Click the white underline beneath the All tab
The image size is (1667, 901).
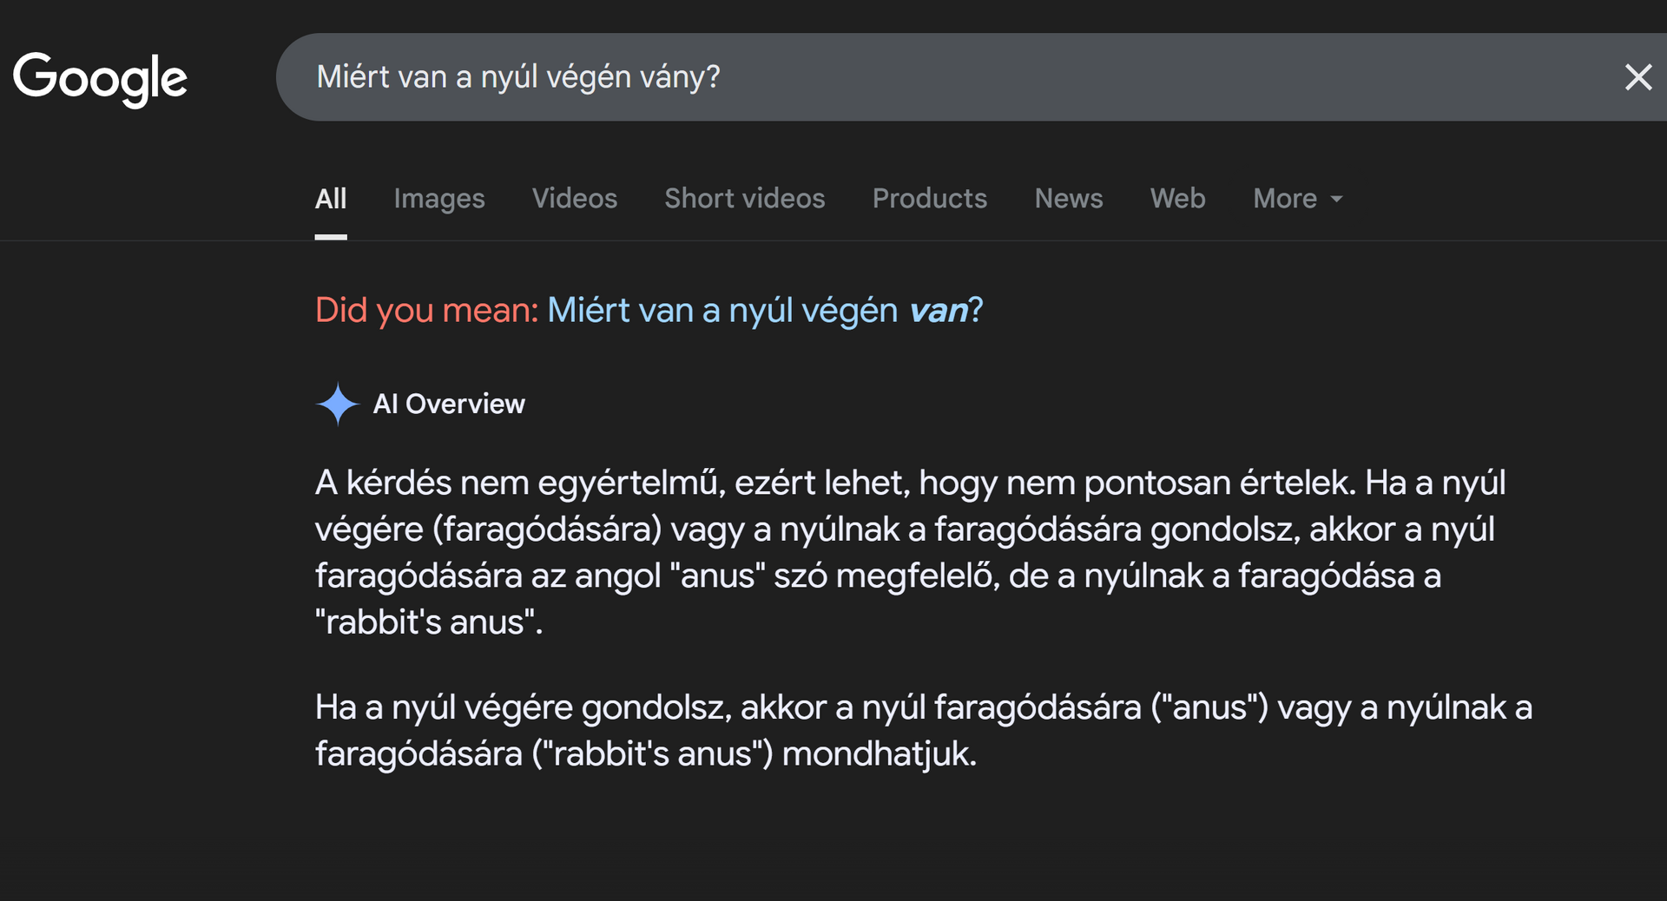pyautogui.click(x=331, y=236)
